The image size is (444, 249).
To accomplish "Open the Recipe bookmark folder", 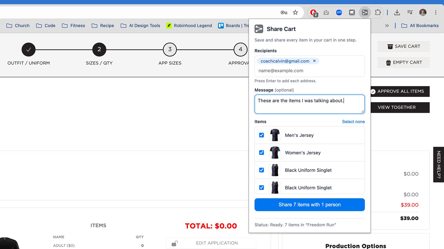I will [x=103, y=25].
